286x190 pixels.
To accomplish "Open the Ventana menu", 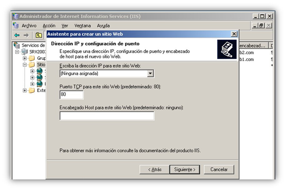I will point(82,26).
